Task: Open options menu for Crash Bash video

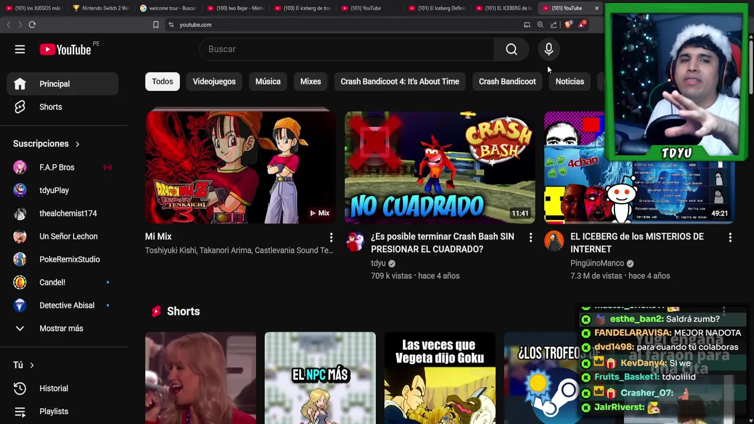Action: [x=531, y=237]
